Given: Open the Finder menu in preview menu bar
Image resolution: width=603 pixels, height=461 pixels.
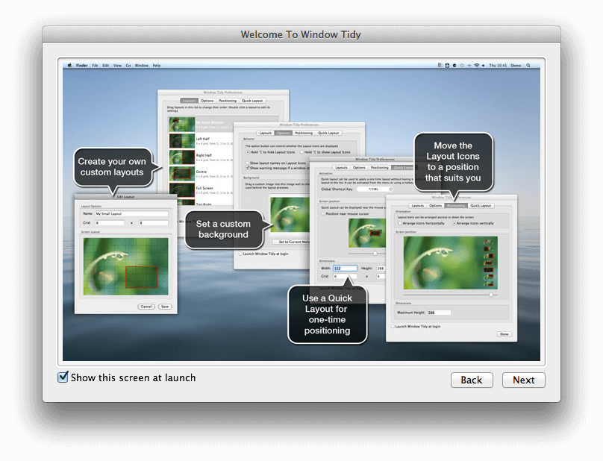Looking at the screenshot, I should pos(81,66).
